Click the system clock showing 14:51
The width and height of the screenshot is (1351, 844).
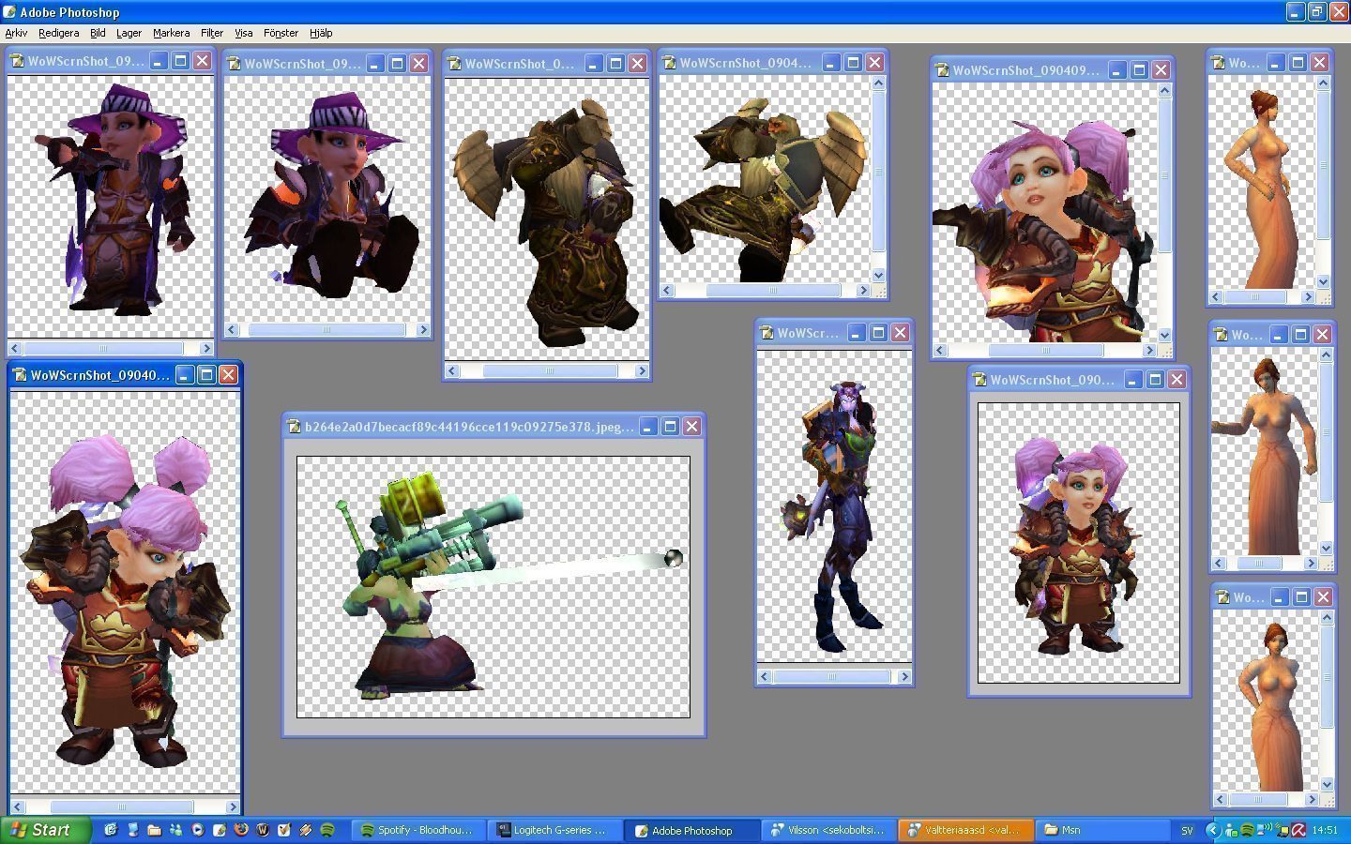point(1325,830)
